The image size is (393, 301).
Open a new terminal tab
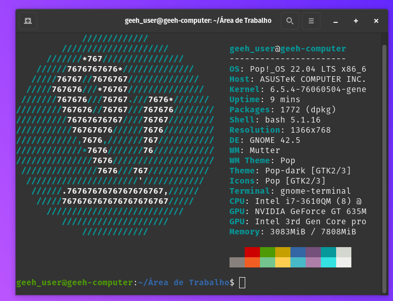[x=28, y=21]
